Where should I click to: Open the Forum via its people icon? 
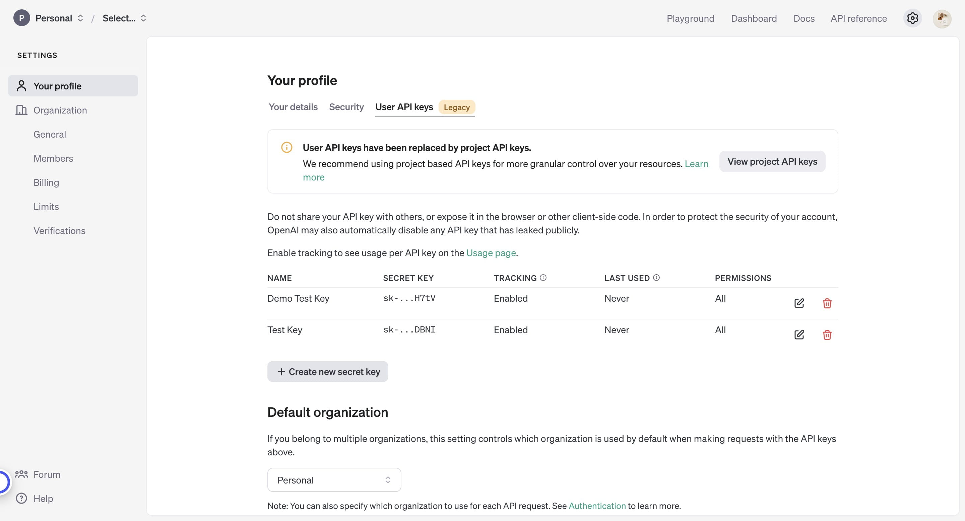(x=21, y=474)
